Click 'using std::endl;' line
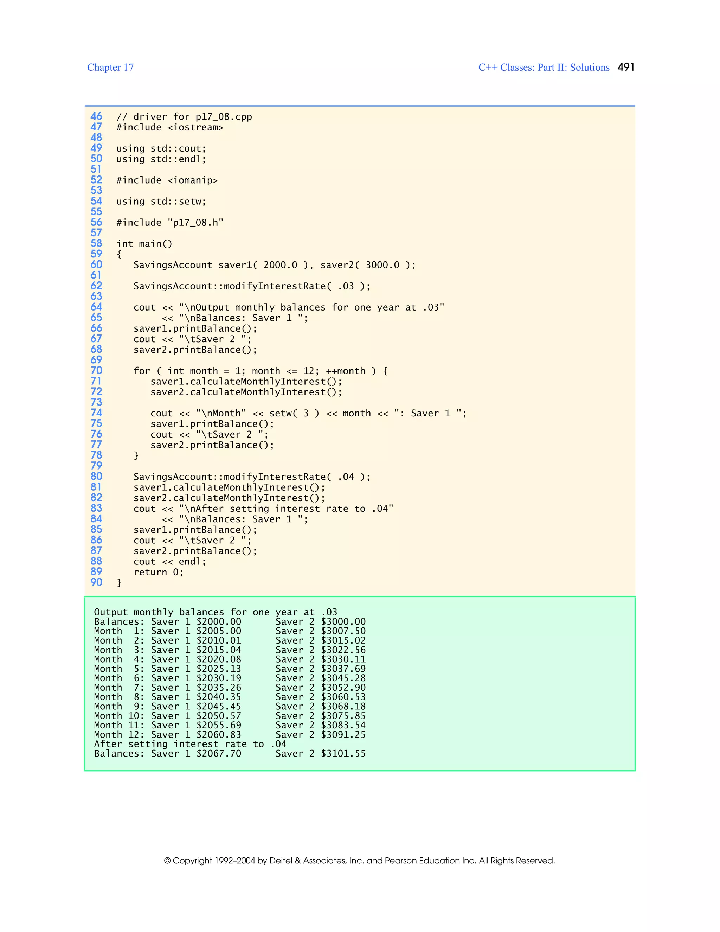The image size is (720, 932). click(x=161, y=159)
